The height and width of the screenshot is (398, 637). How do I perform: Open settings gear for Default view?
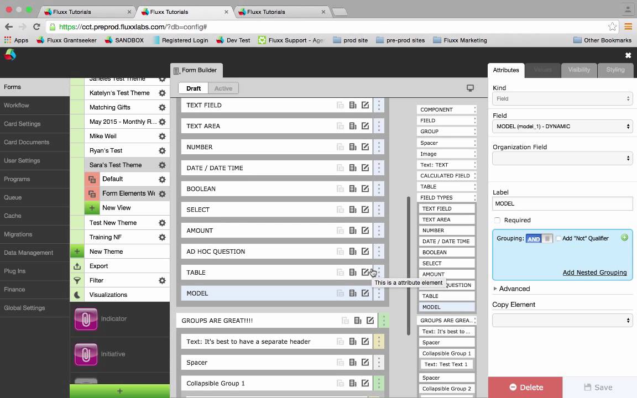pyautogui.click(x=162, y=180)
